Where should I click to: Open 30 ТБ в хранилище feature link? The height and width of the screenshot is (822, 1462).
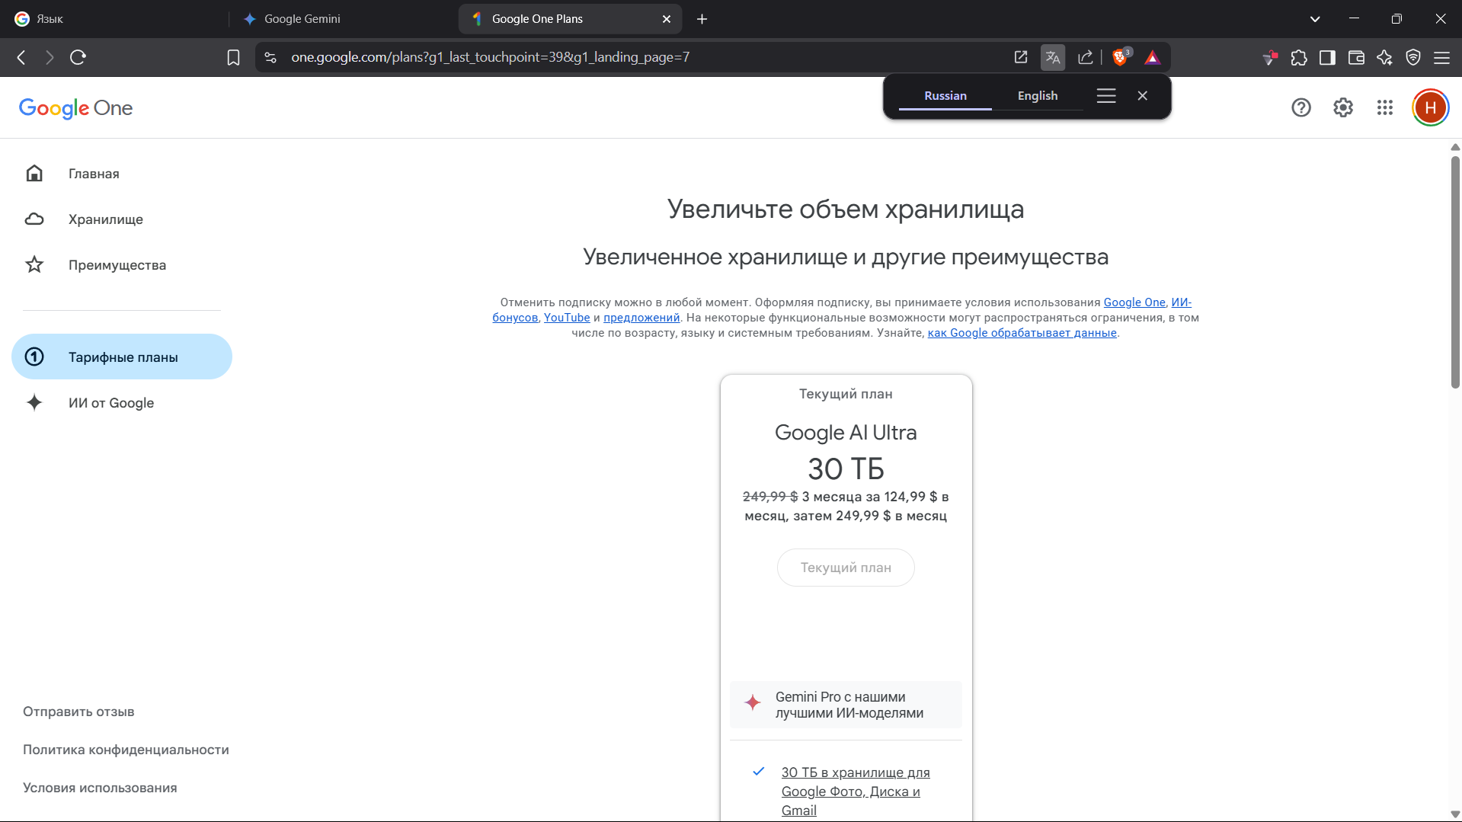pyautogui.click(x=856, y=791)
